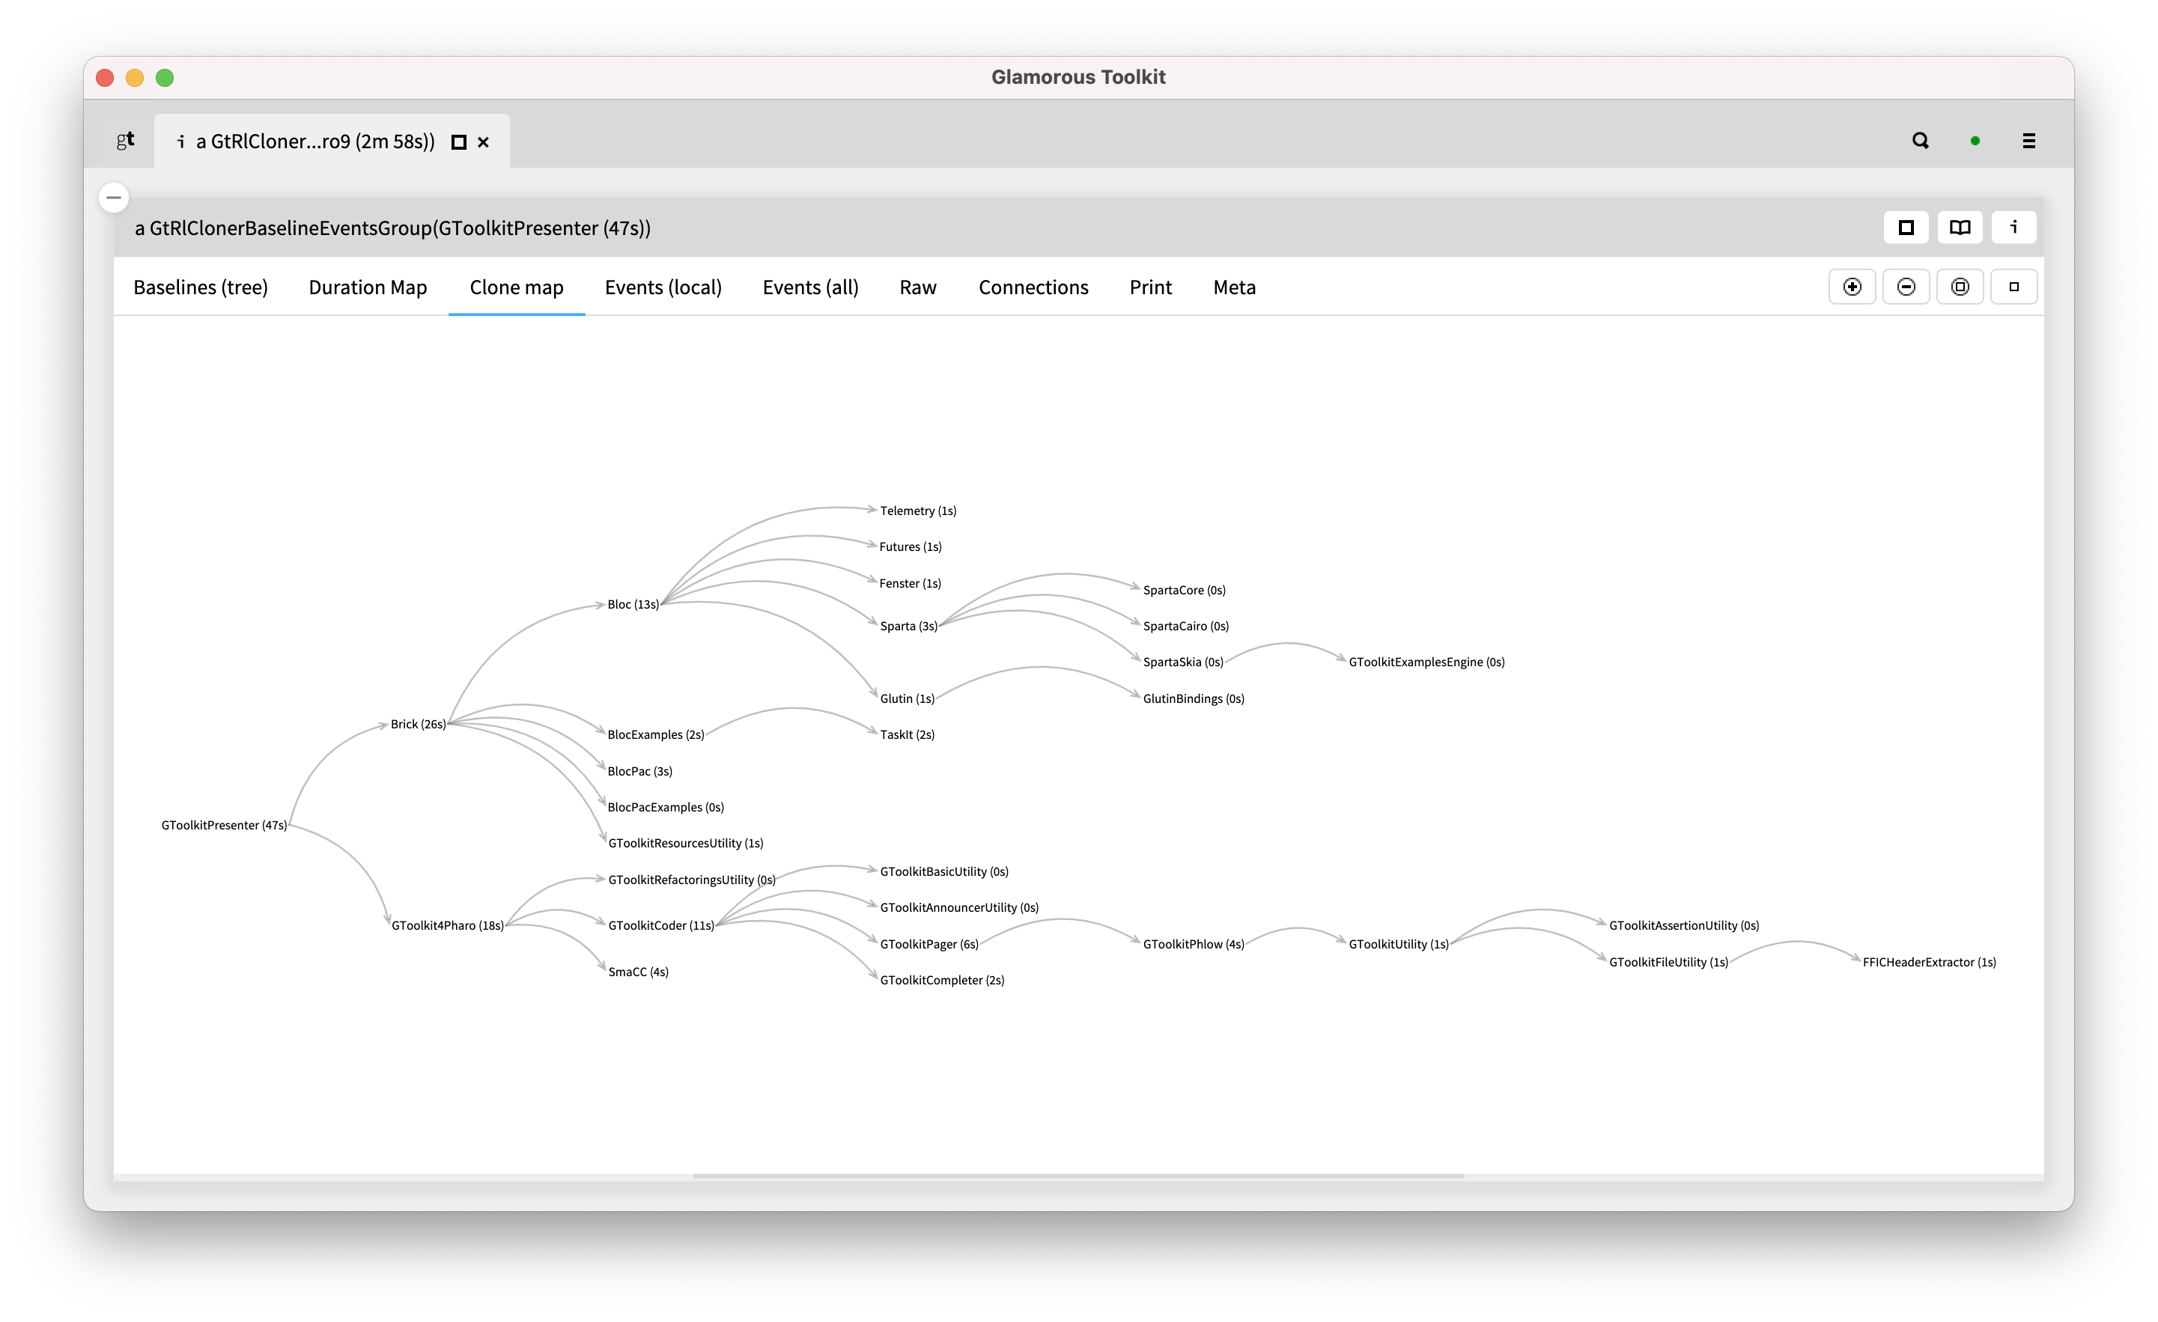Open the global search
This screenshot has width=2158, height=1322.
pyautogui.click(x=1920, y=140)
